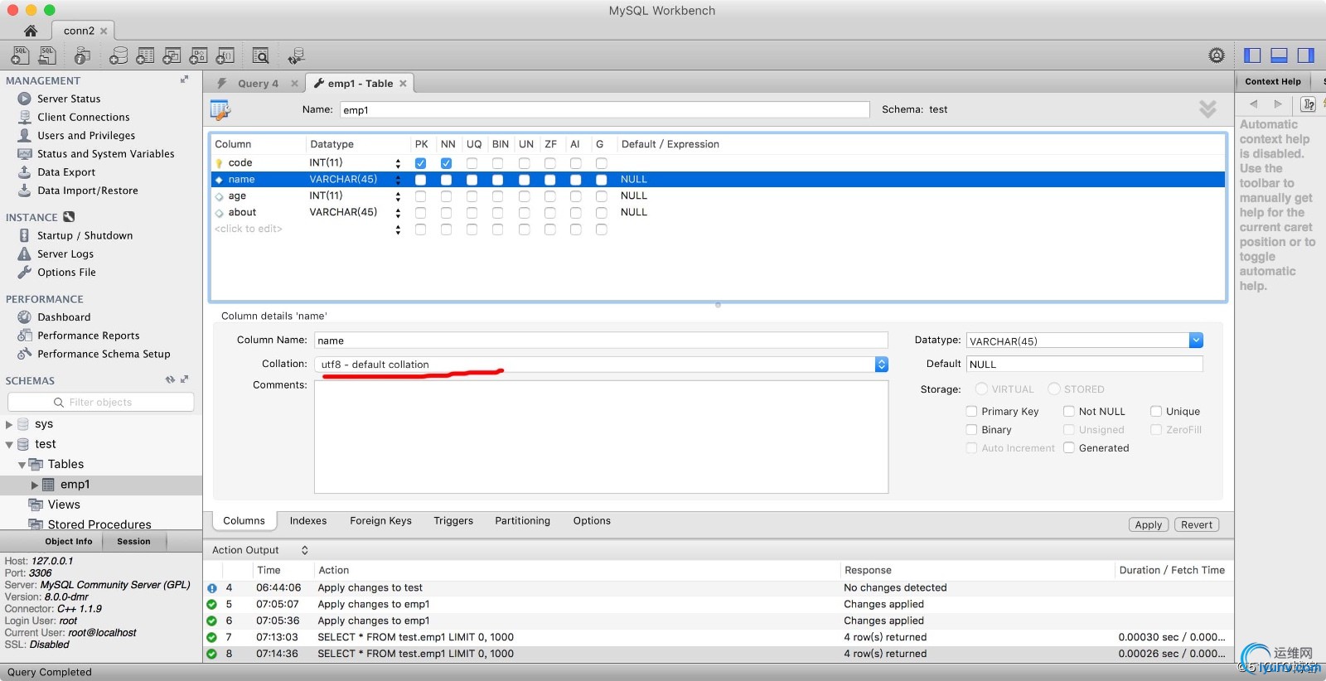
Task: Open Users and Privileges
Action: click(86, 136)
